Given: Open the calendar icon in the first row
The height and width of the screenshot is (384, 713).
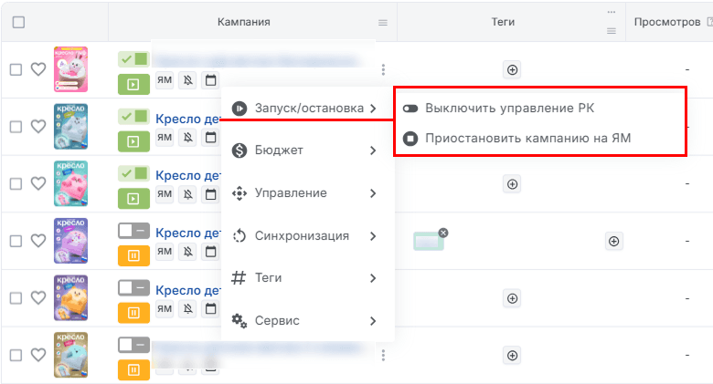Looking at the screenshot, I should click(x=210, y=80).
